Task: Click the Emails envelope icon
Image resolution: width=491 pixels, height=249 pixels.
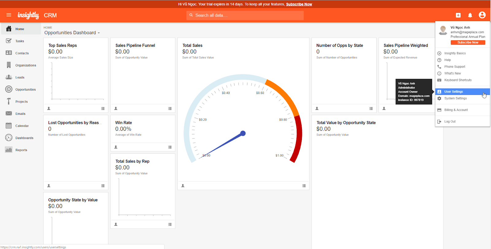Action: (x=9, y=114)
